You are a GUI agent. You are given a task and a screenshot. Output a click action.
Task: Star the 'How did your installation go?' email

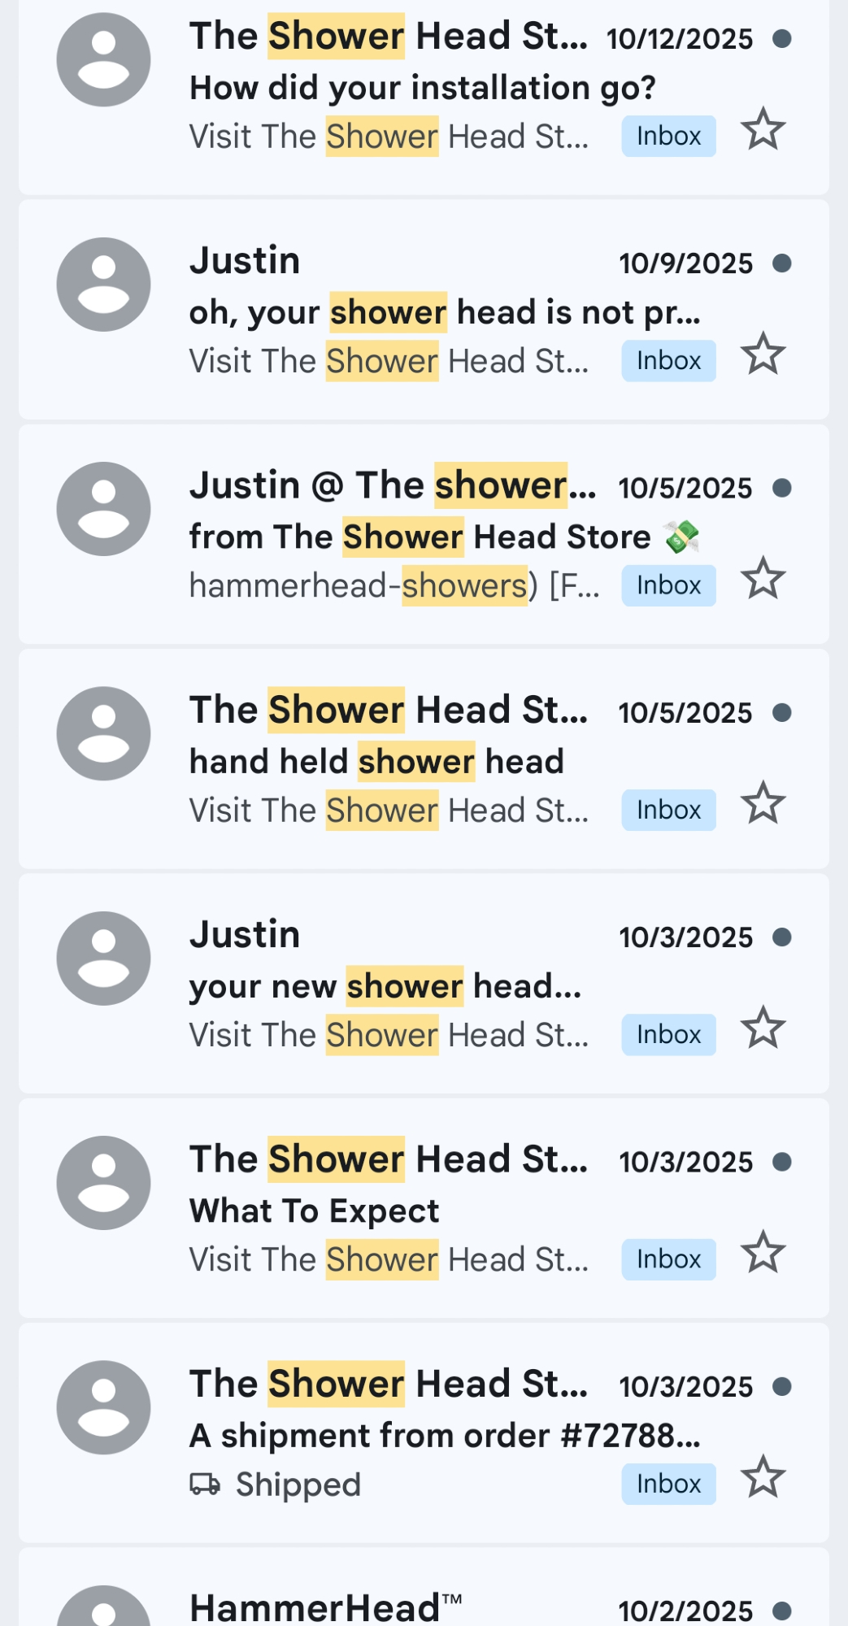pyautogui.click(x=763, y=130)
